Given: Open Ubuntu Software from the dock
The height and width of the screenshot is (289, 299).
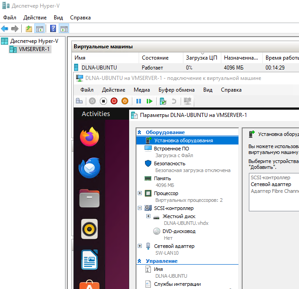Looking at the screenshot, I should tap(89, 284).
